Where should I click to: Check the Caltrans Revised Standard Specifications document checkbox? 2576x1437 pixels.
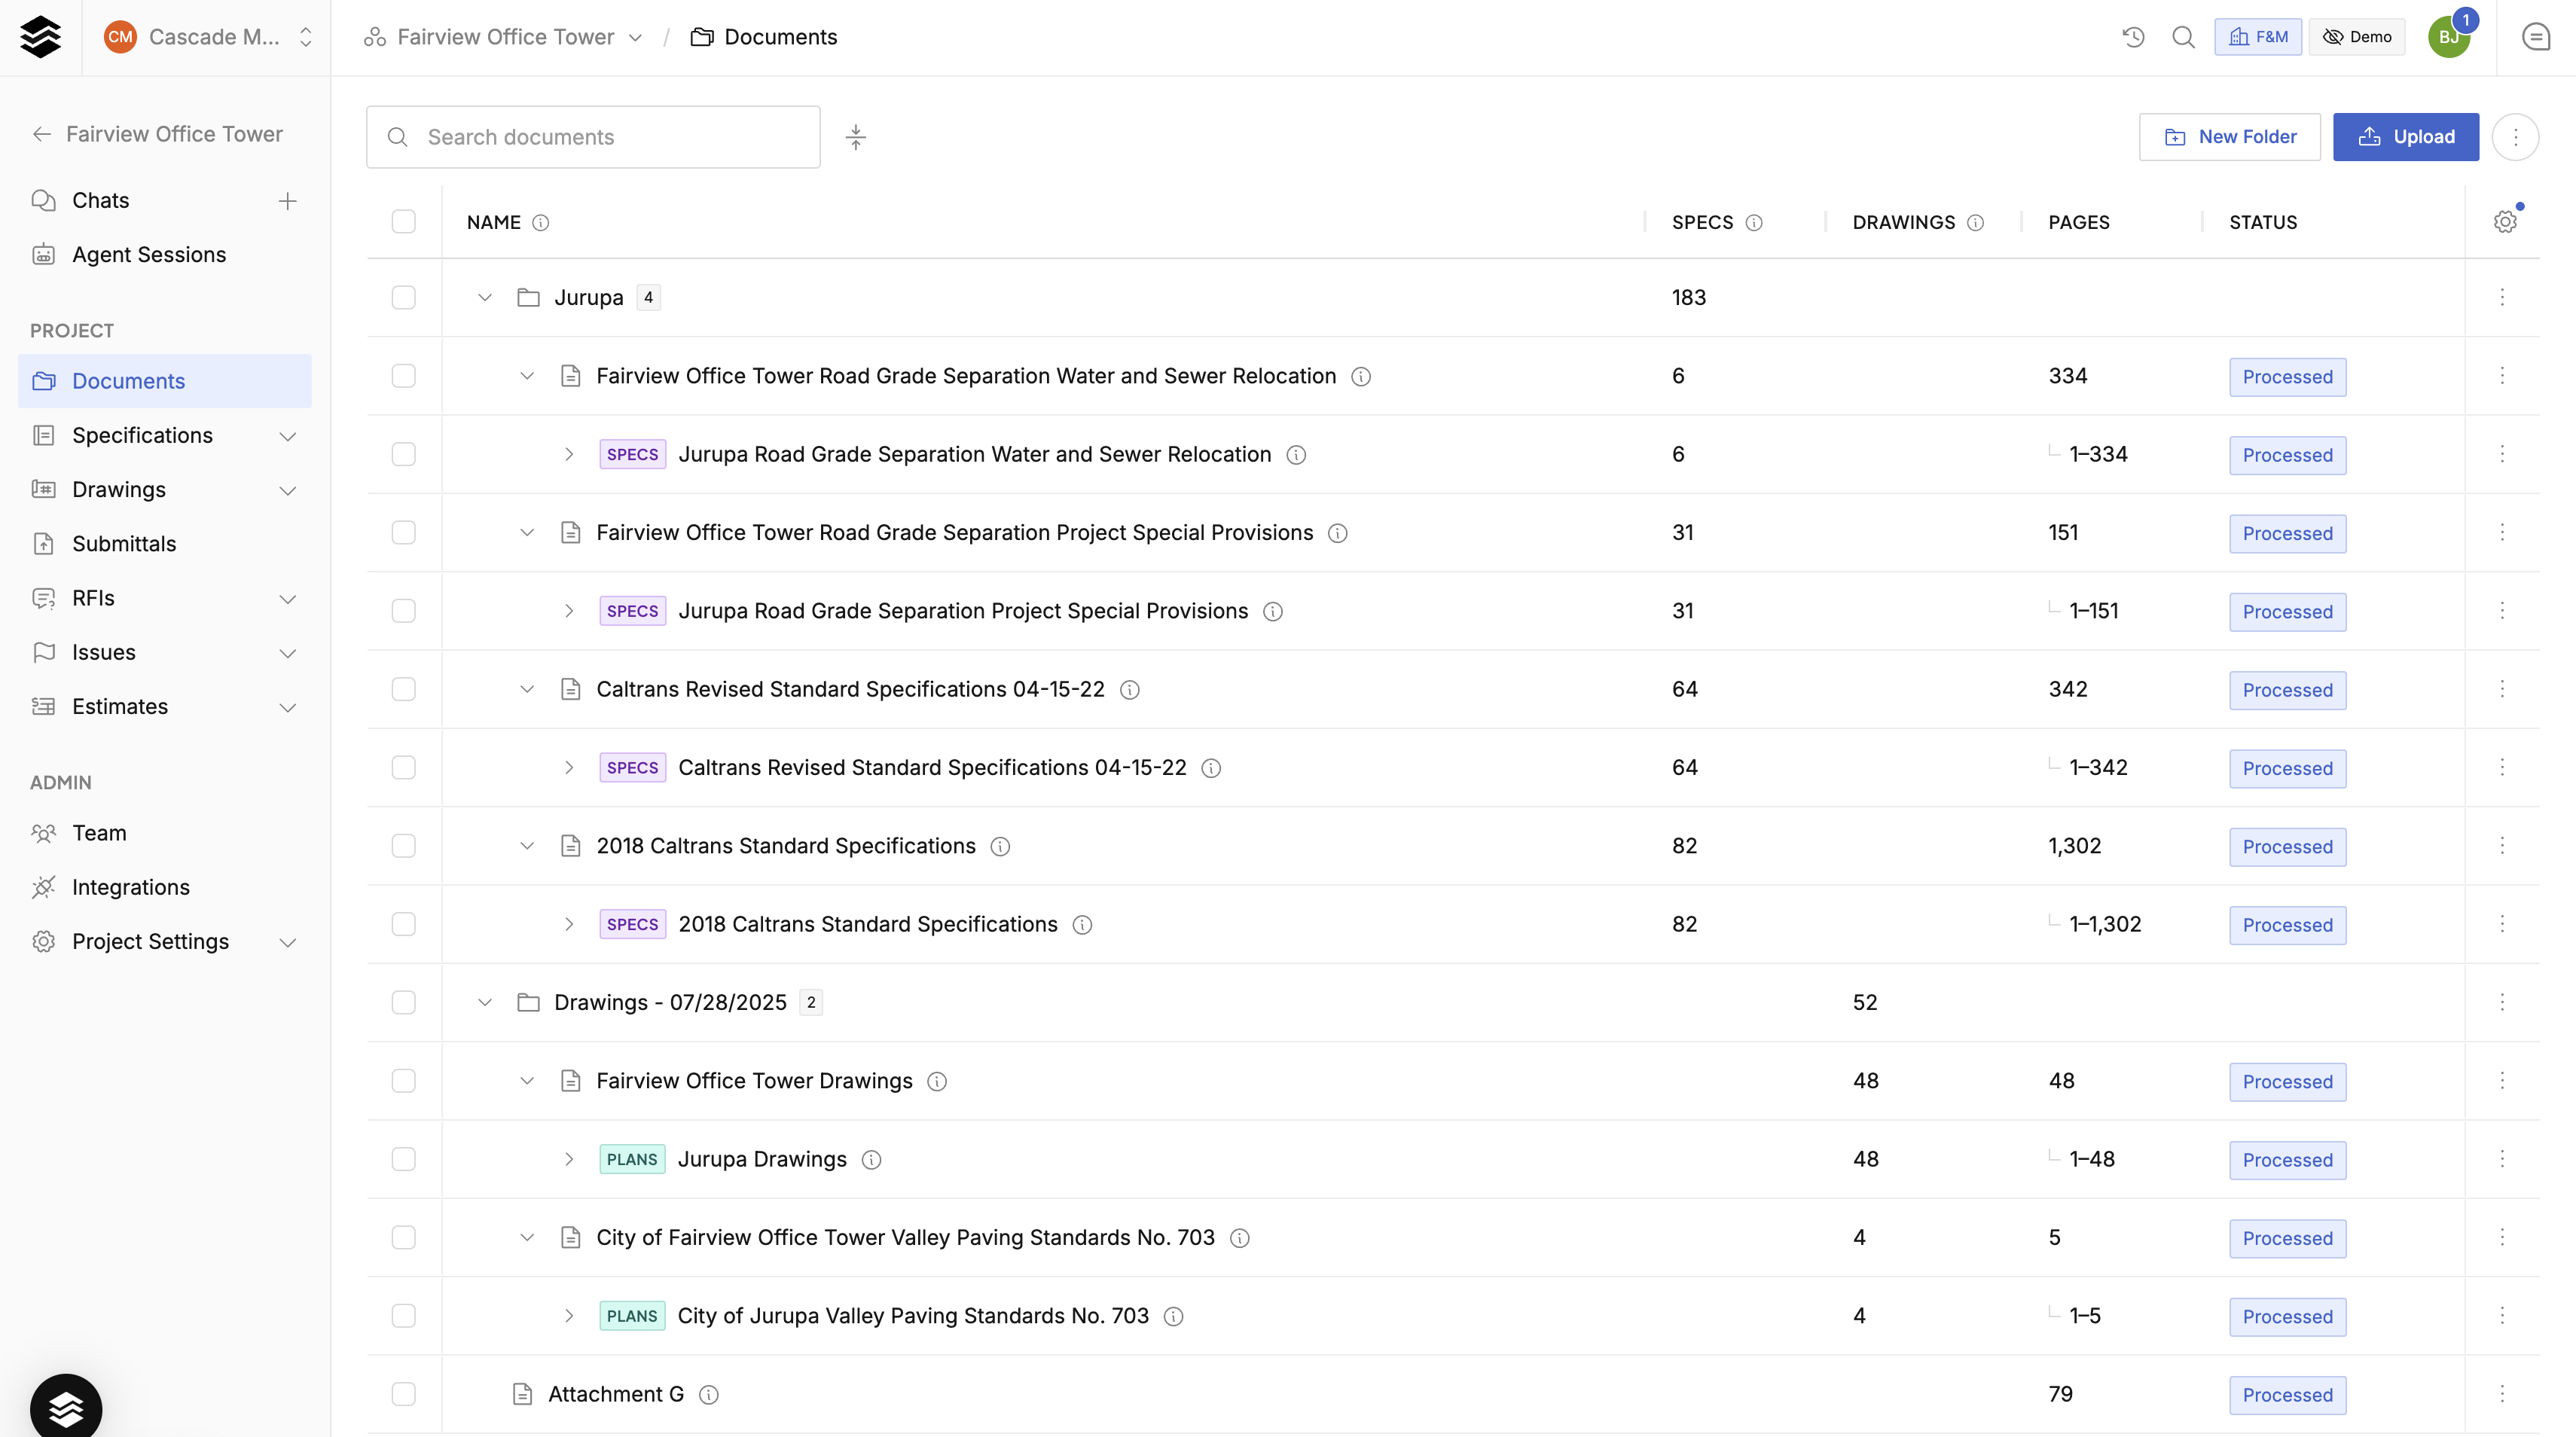coord(403,689)
